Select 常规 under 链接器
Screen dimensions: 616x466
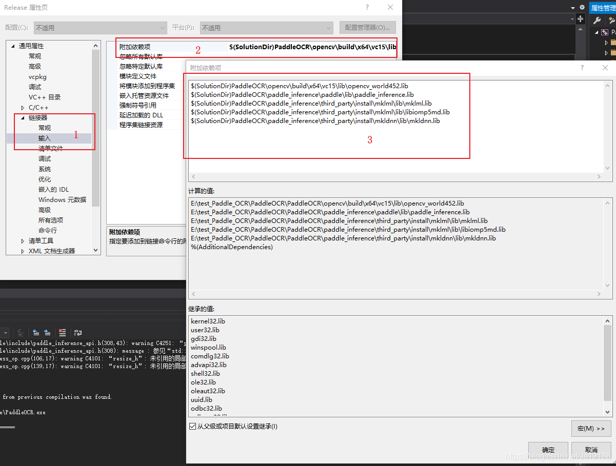45,128
